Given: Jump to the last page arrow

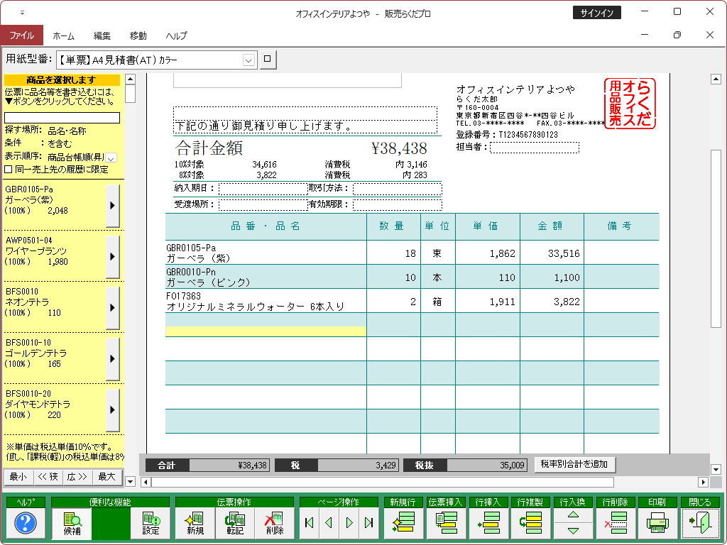Looking at the screenshot, I should pos(368,524).
